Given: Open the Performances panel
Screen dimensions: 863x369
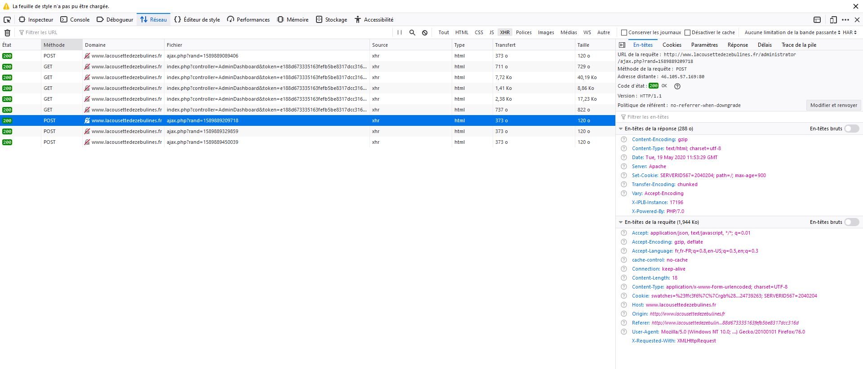Looking at the screenshot, I should coord(249,20).
